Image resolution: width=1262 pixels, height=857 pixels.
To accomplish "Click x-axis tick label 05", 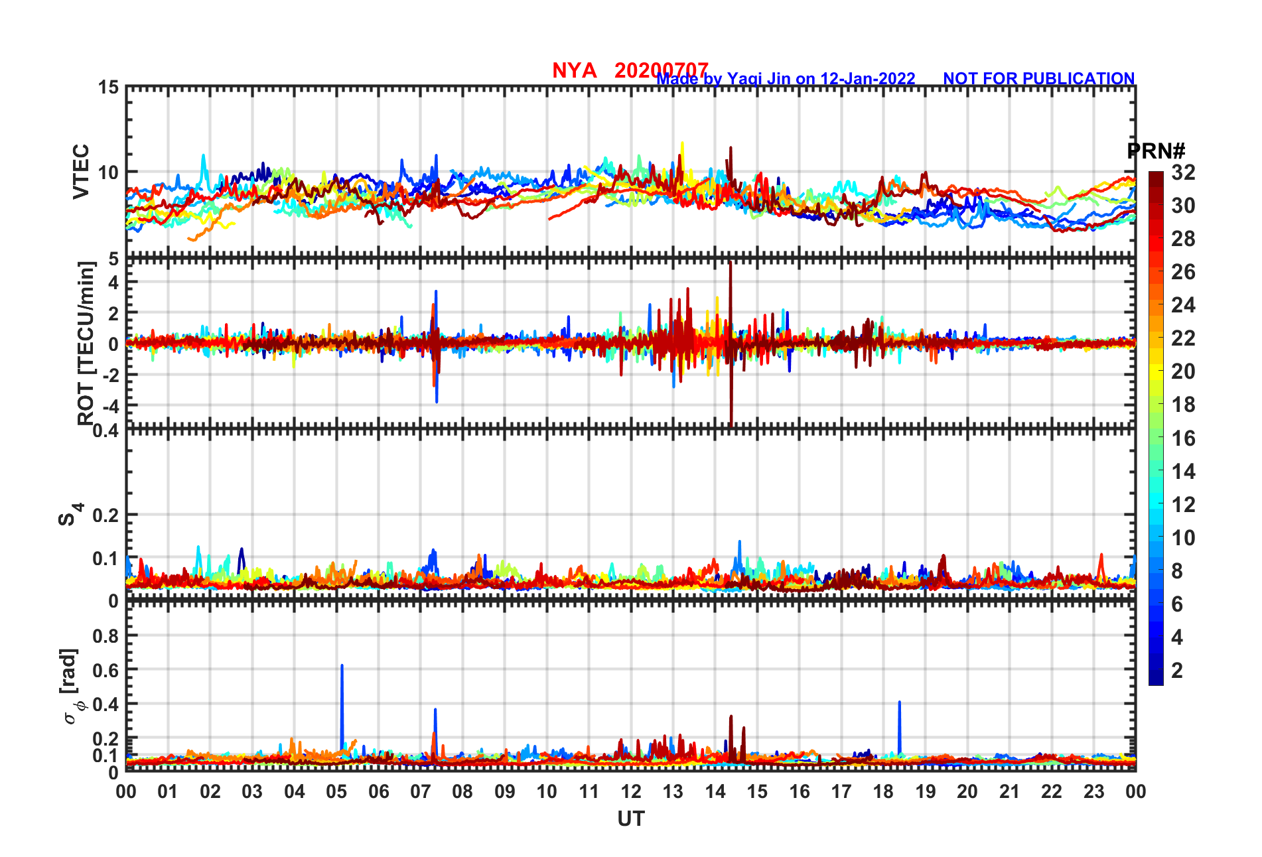I will pyautogui.click(x=336, y=791).
